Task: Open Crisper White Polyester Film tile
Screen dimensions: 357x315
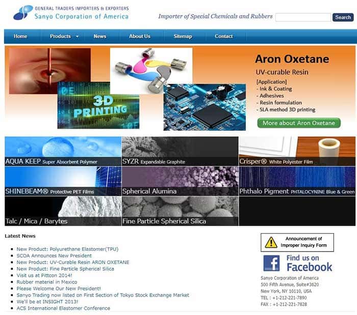Action: pyautogui.click(x=297, y=151)
